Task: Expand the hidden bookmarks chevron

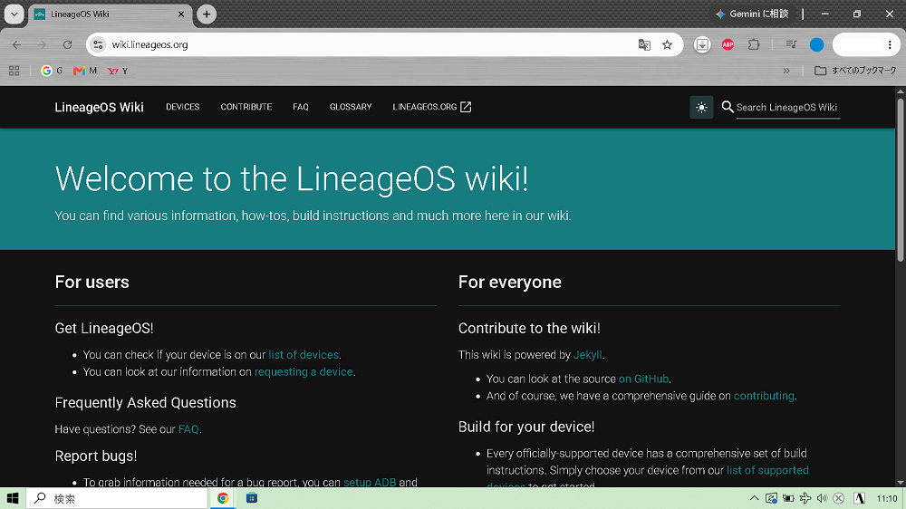Action: [x=786, y=71]
